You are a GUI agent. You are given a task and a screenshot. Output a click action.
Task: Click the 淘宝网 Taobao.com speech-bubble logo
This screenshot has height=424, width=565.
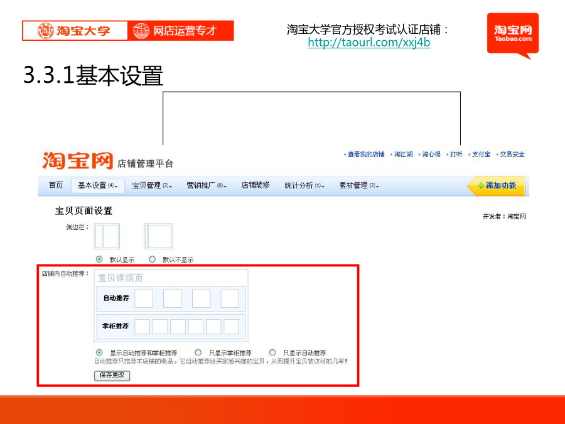pyautogui.click(x=513, y=36)
